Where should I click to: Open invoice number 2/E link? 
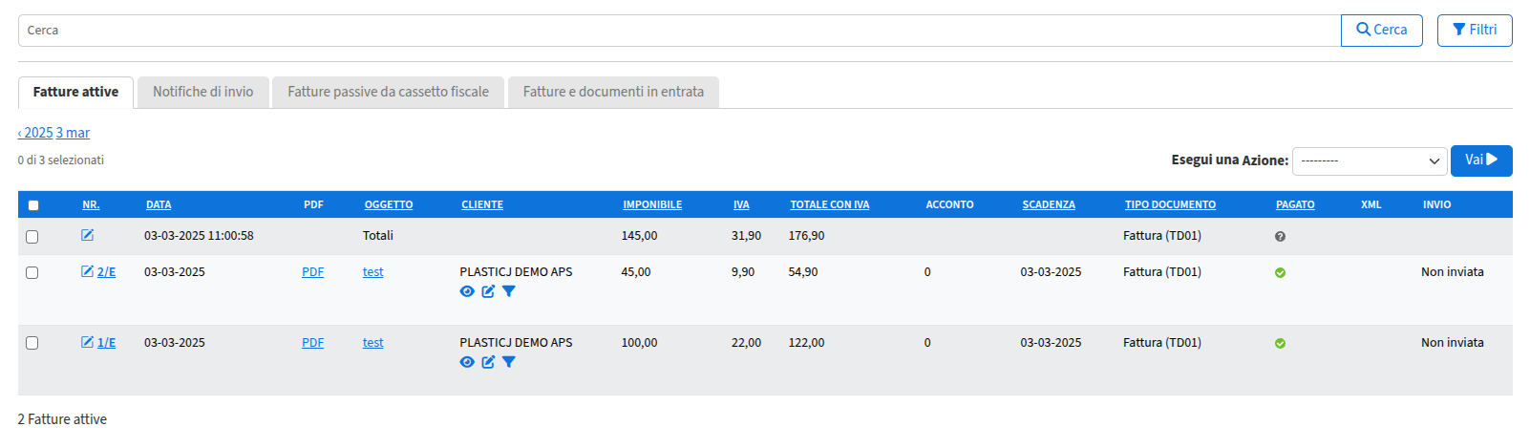(x=106, y=271)
